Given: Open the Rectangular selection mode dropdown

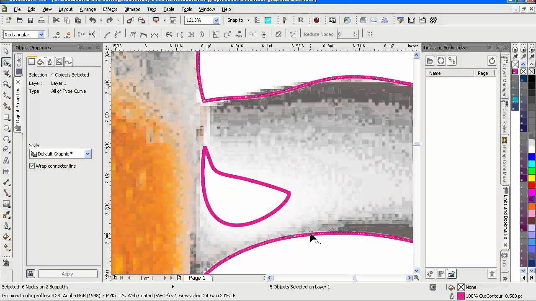Looking at the screenshot, I should (x=41, y=34).
